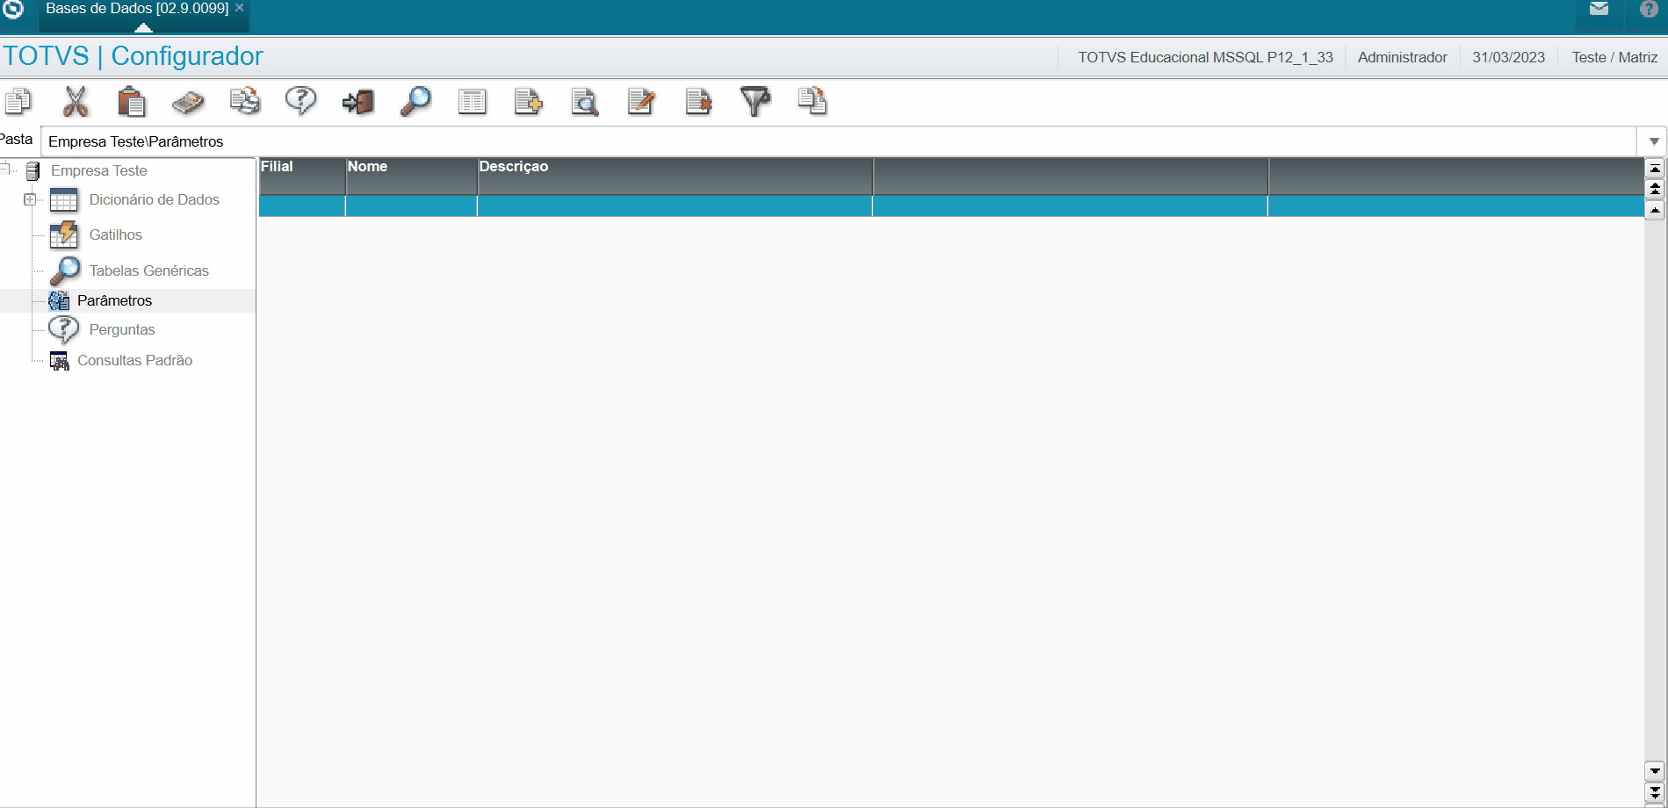Select Dicionário de Dados tree item
This screenshot has width=1668, height=808.
coord(155,199)
